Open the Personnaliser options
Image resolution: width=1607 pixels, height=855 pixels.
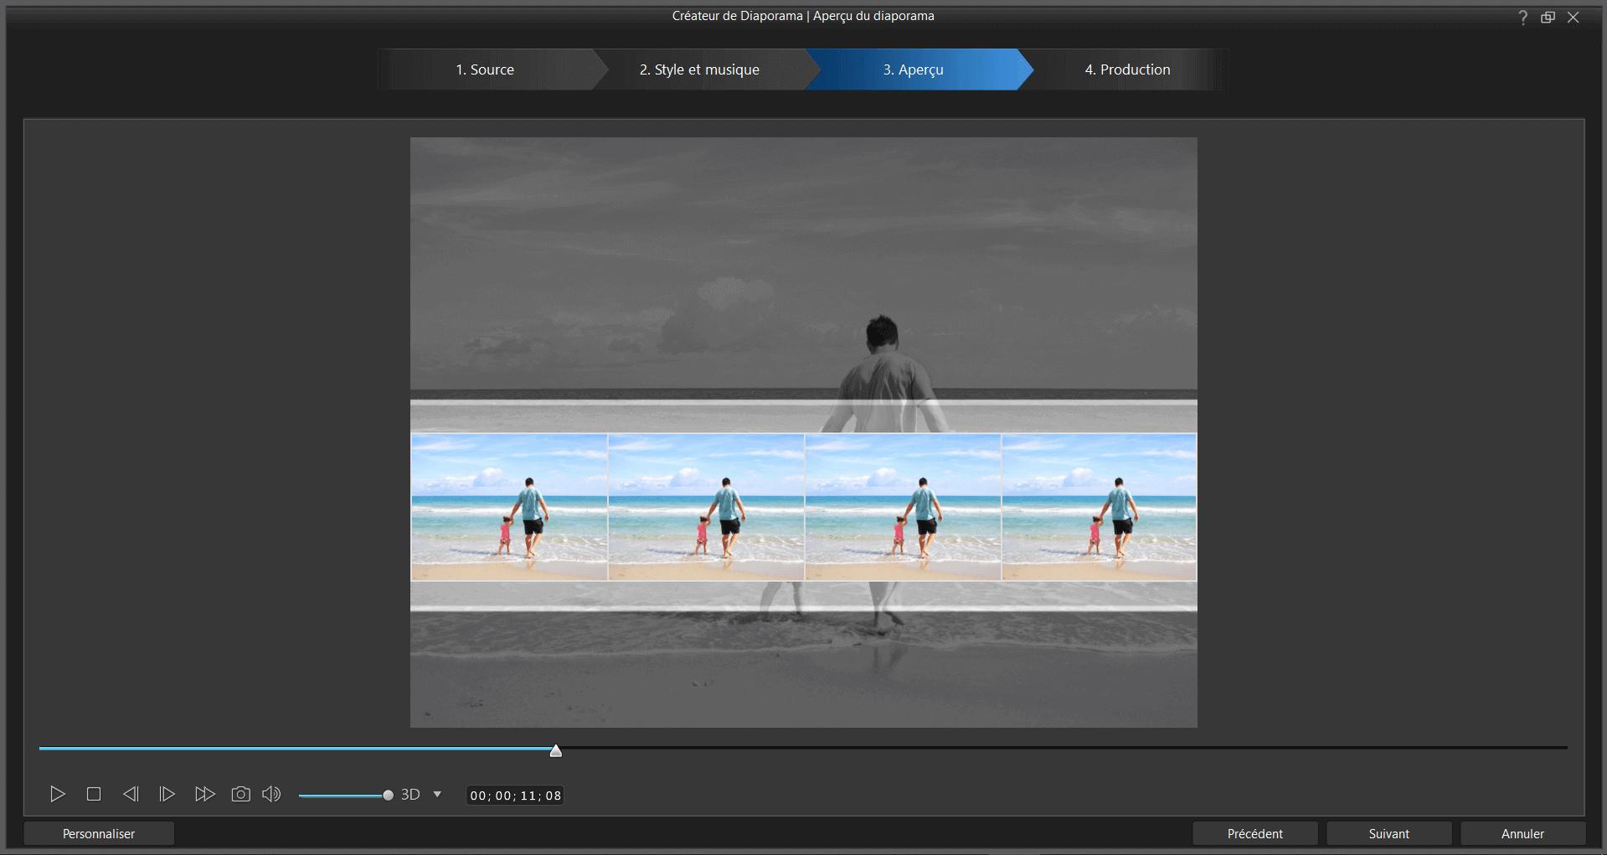(x=98, y=833)
